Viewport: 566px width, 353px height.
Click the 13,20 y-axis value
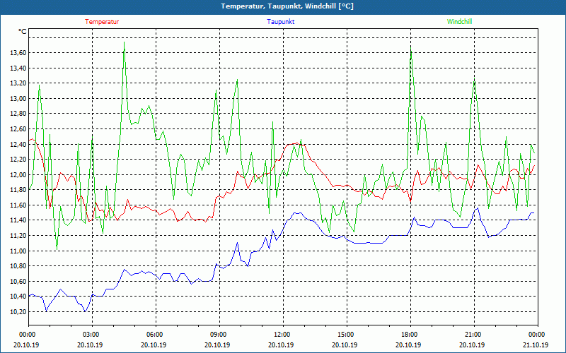pos(18,83)
